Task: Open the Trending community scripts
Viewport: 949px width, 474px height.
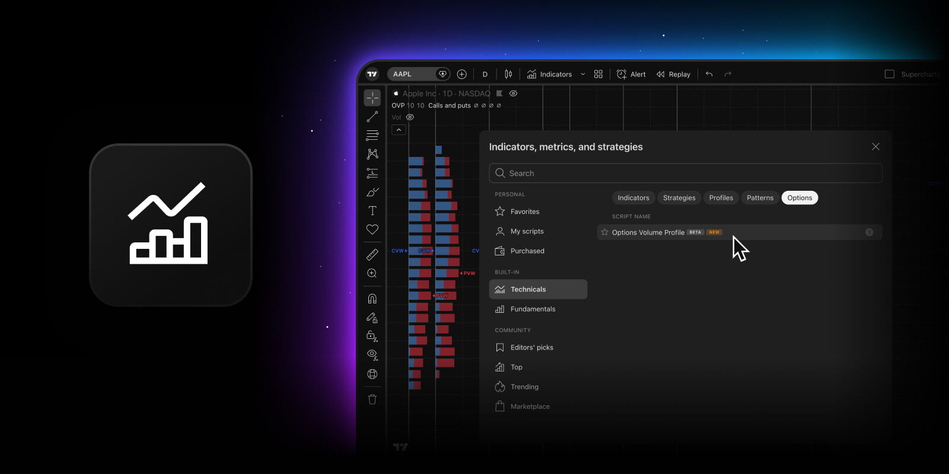Action: click(538, 386)
